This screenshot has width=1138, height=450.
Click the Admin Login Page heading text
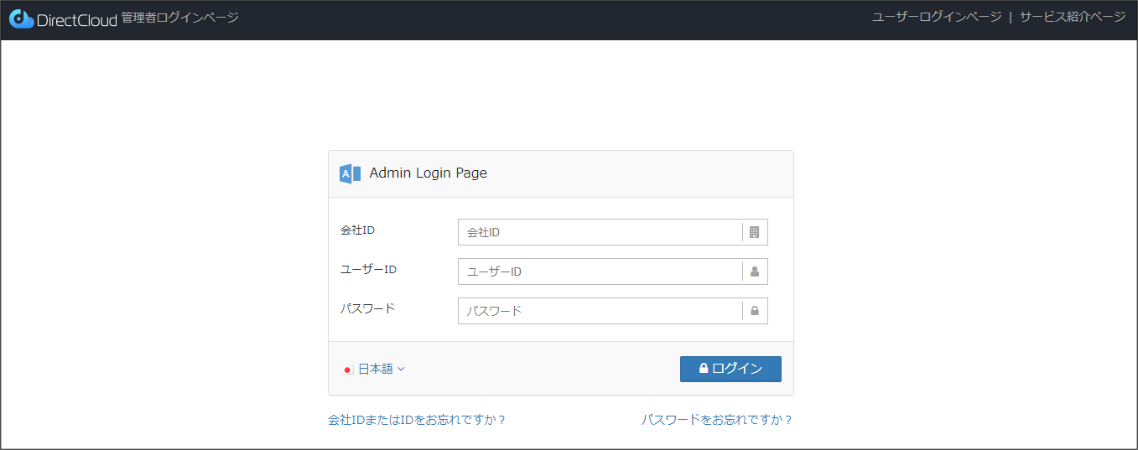point(428,173)
